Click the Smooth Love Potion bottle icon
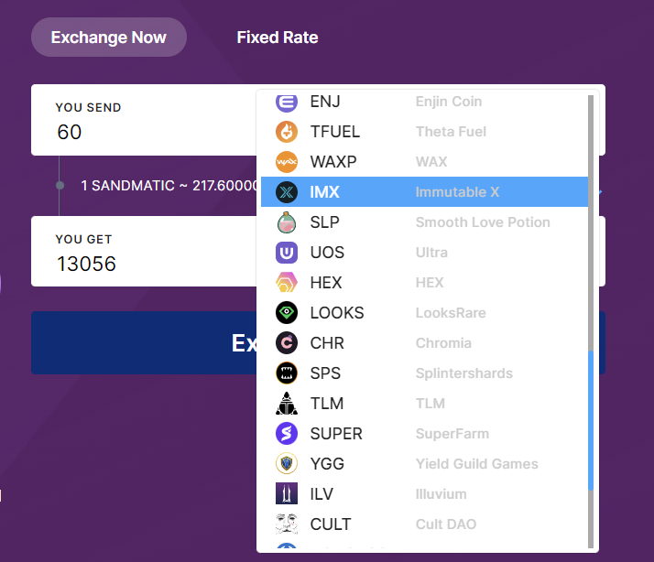 tap(287, 222)
